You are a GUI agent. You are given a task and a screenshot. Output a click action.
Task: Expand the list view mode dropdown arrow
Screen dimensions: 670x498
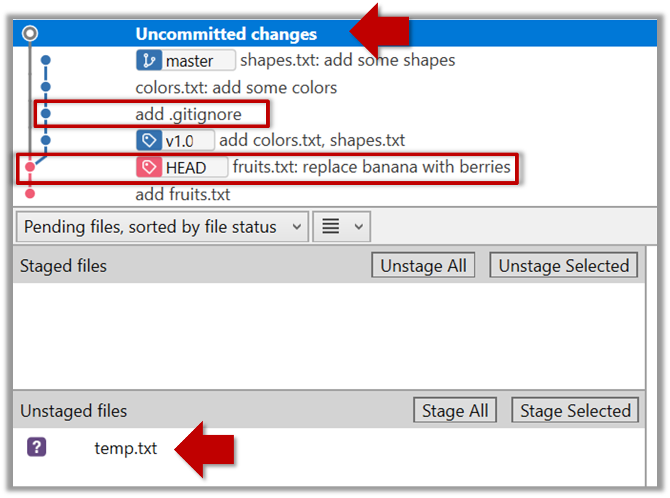tap(358, 227)
